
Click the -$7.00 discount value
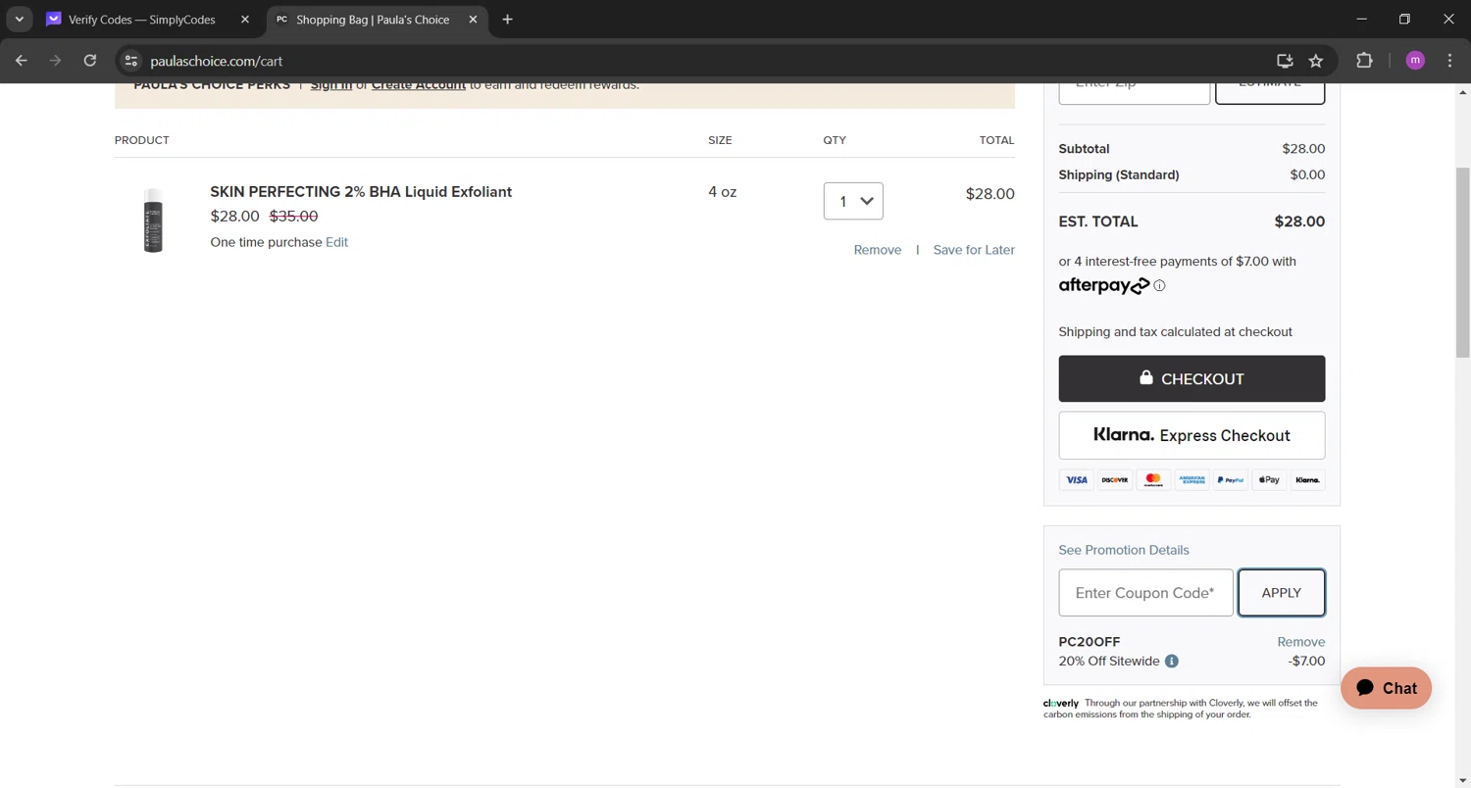1306,662
